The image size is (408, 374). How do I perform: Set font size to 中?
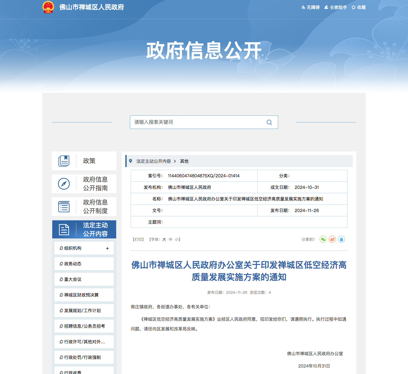tap(171, 239)
